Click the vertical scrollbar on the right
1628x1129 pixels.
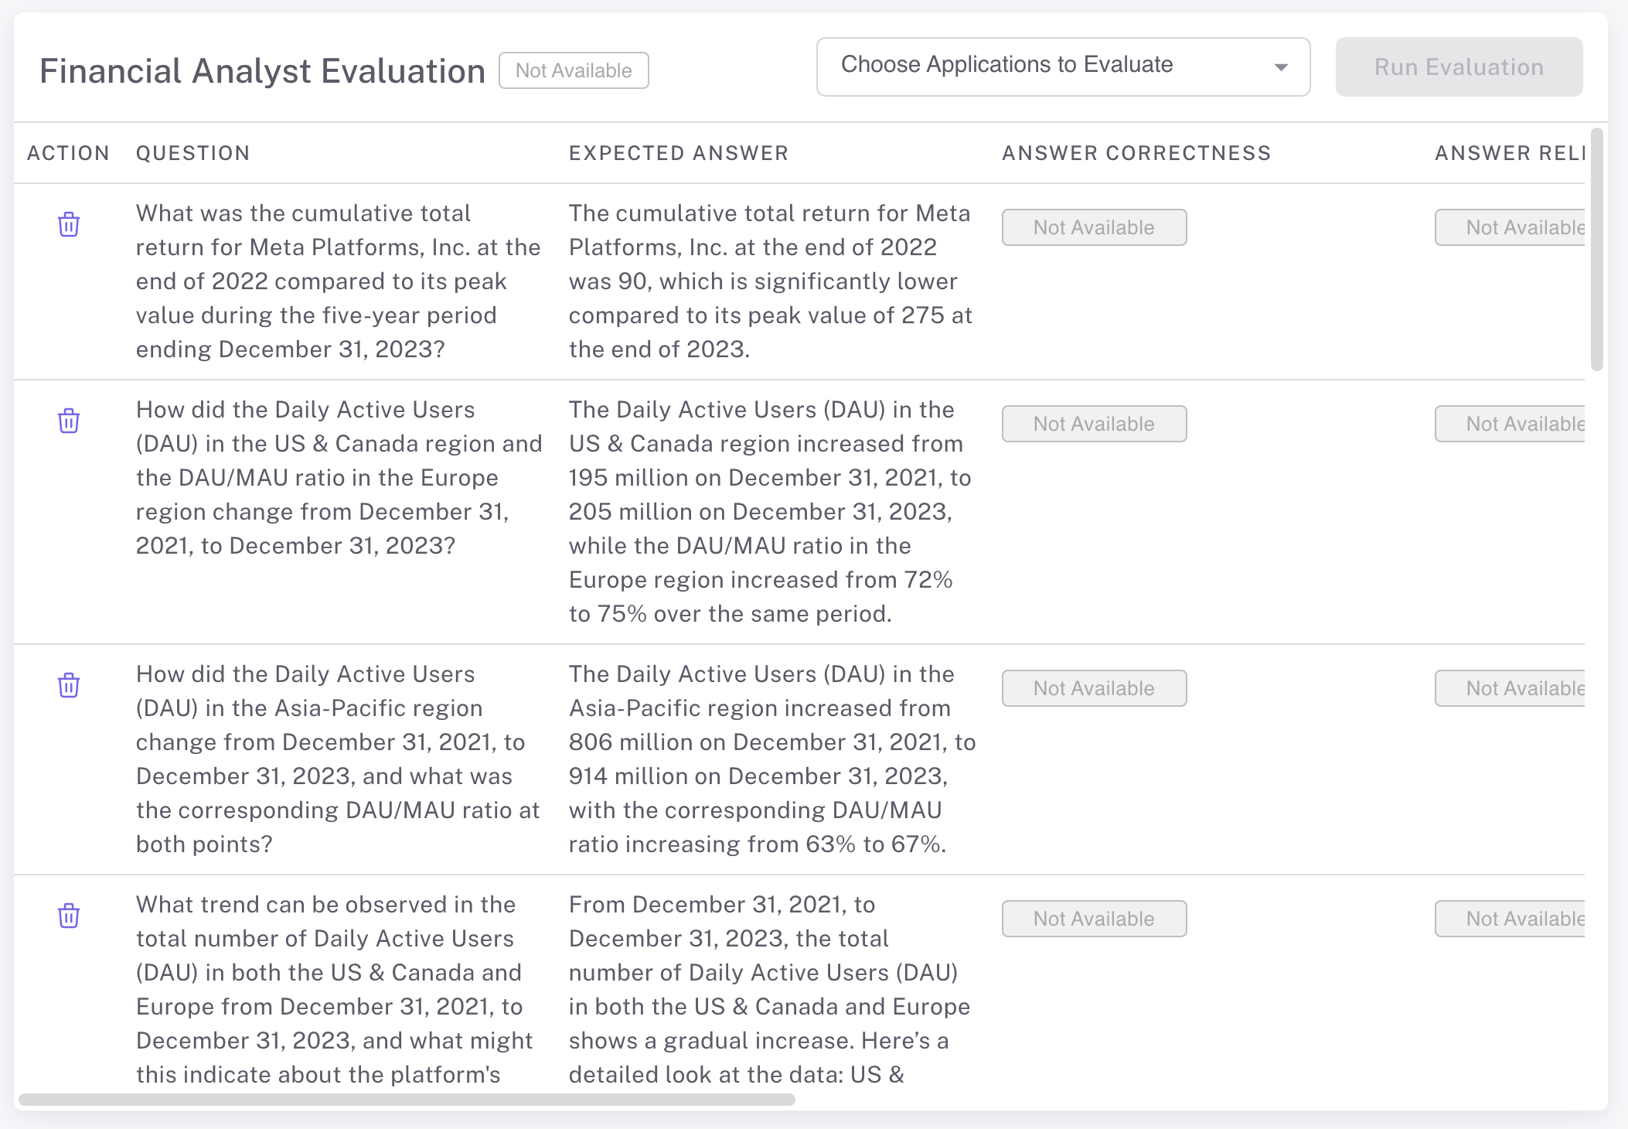1596,251
